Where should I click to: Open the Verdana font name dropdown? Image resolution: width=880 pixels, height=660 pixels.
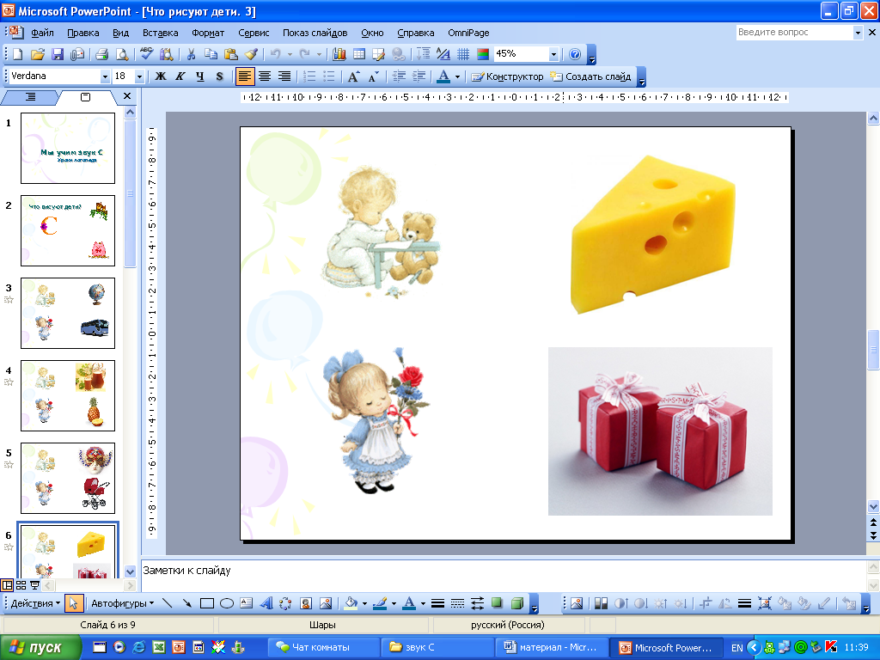point(105,76)
